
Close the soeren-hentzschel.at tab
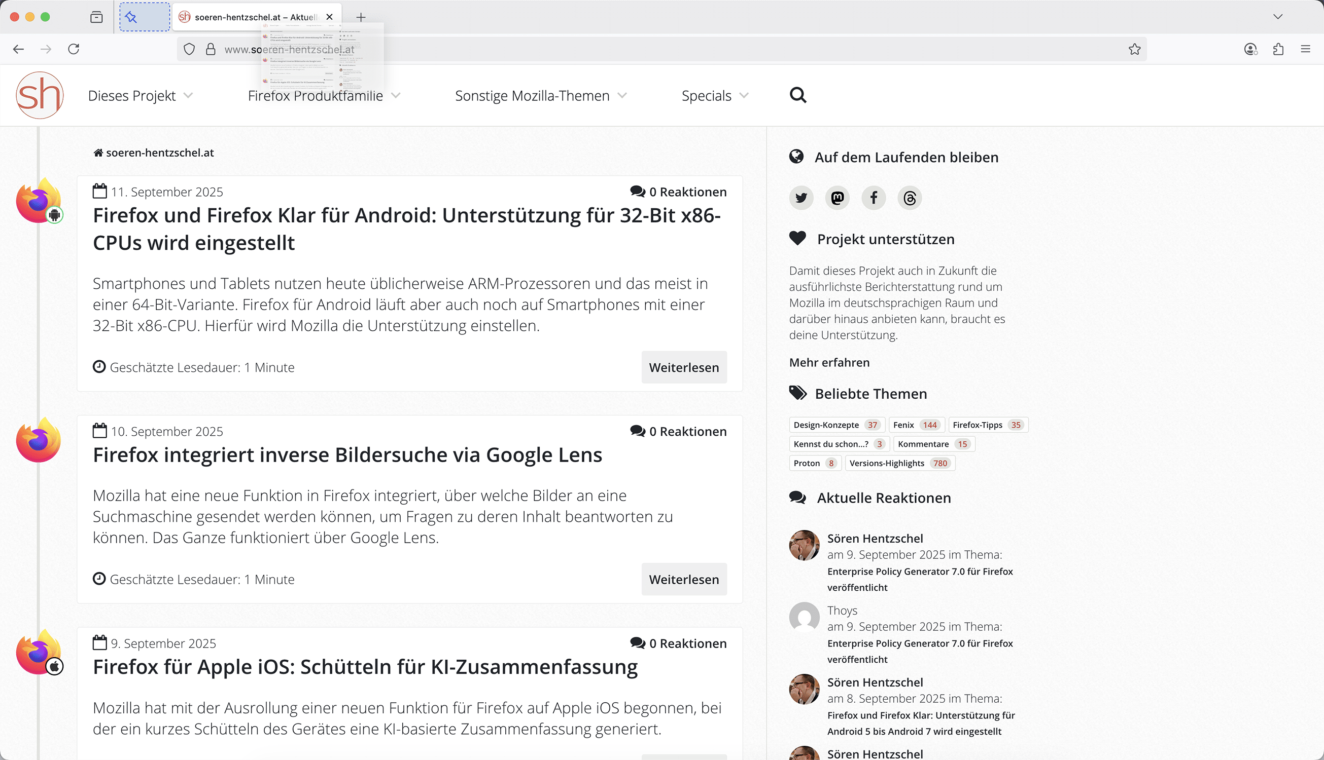(x=329, y=17)
